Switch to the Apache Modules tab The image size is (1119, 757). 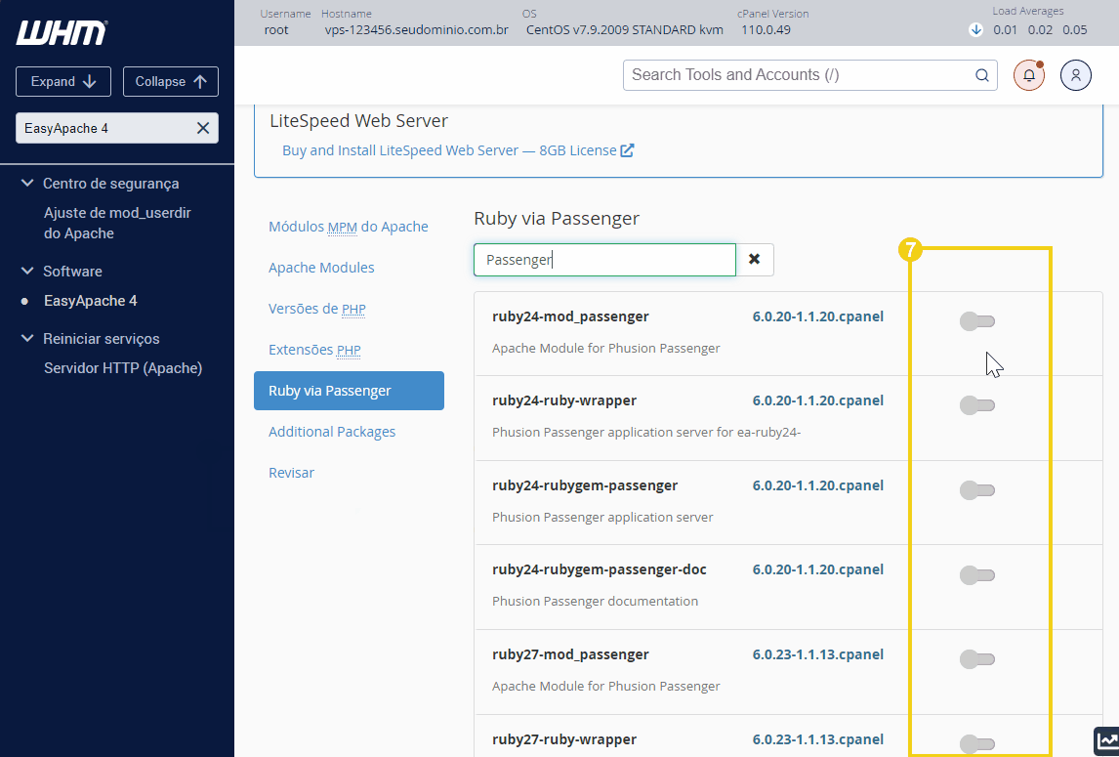(x=322, y=267)
